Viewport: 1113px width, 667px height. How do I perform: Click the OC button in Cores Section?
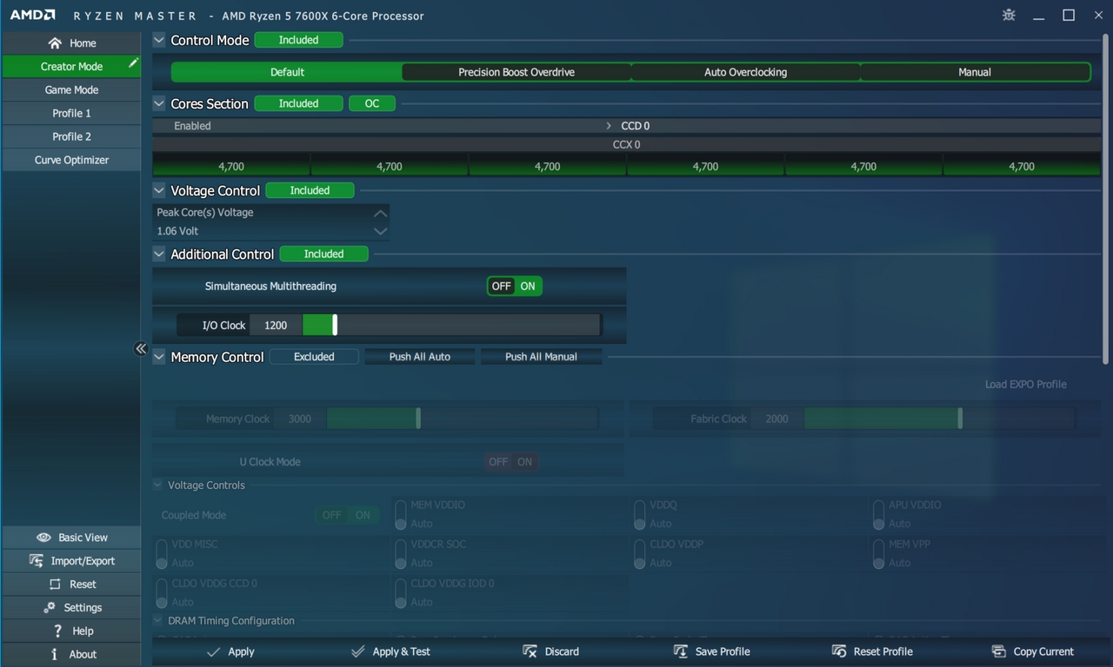[x=372, y=103]
